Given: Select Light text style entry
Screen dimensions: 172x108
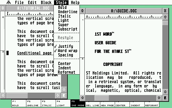Looking at the screenshot, I should pos(67,20).
